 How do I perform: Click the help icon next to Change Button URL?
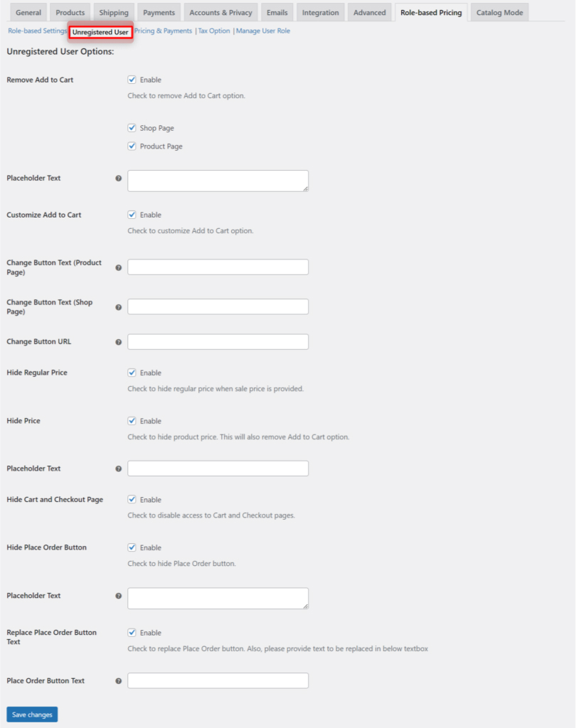(x=117, y=341)
